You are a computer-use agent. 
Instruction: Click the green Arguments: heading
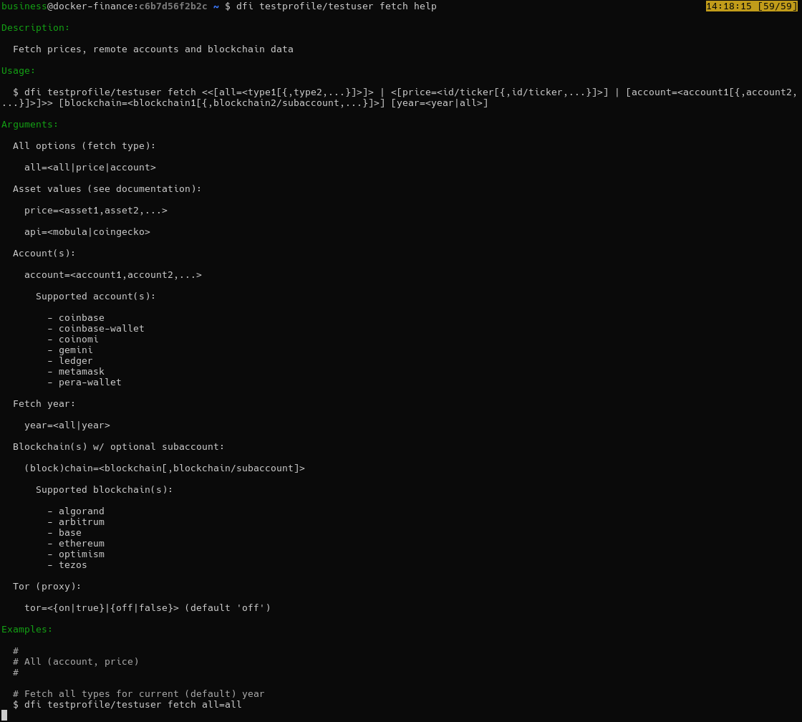pyautogui.click(x=30, y=125)
